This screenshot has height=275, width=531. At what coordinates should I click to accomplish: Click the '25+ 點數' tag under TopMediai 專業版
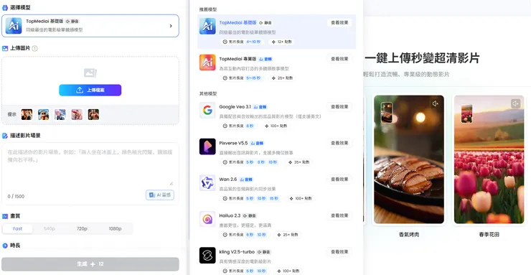[282, 78]
